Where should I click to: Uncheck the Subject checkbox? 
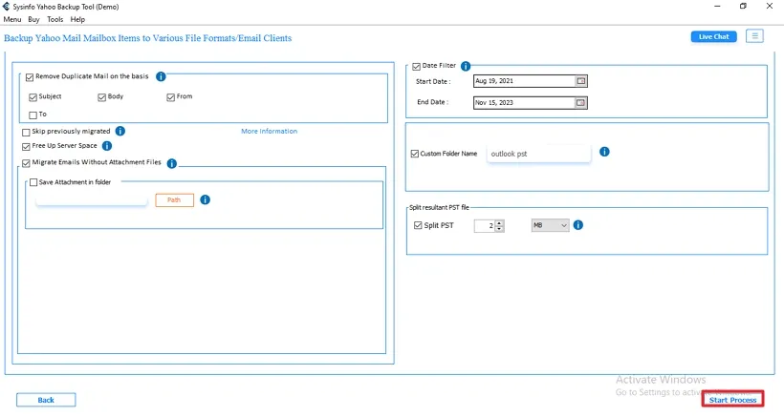pos(33,96)
